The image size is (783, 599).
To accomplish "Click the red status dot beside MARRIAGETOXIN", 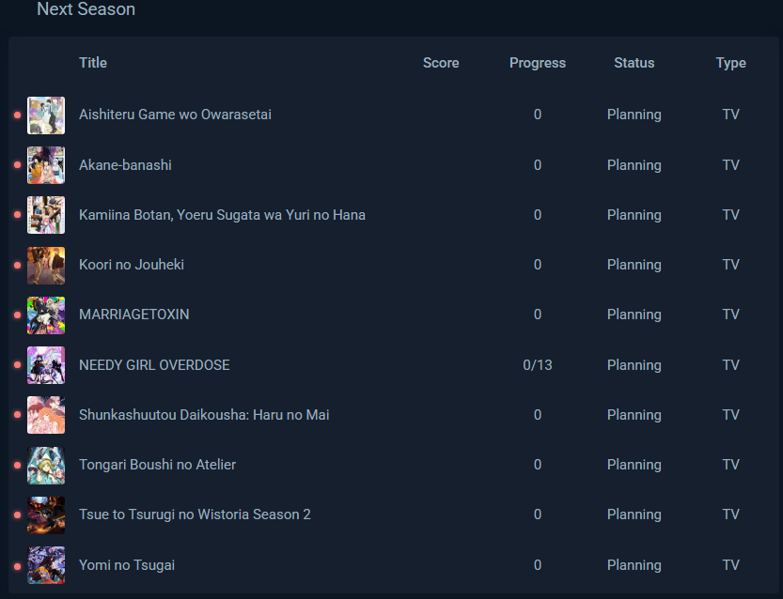I will 18,315.
